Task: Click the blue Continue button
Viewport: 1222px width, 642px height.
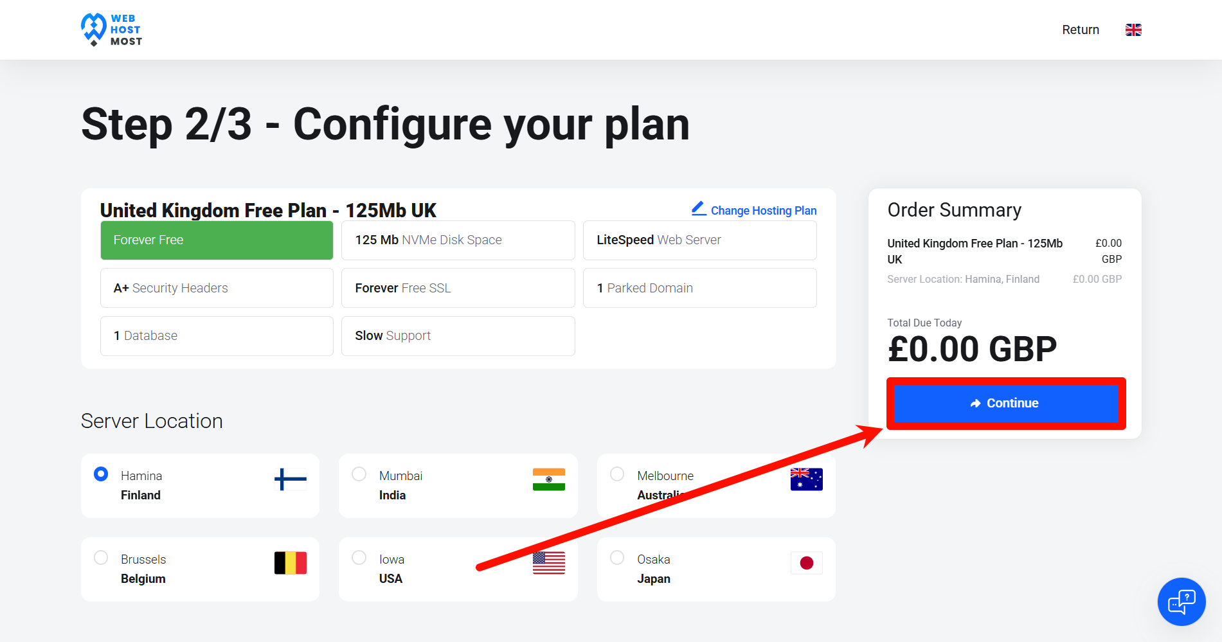Action: tap(1006, 404)
